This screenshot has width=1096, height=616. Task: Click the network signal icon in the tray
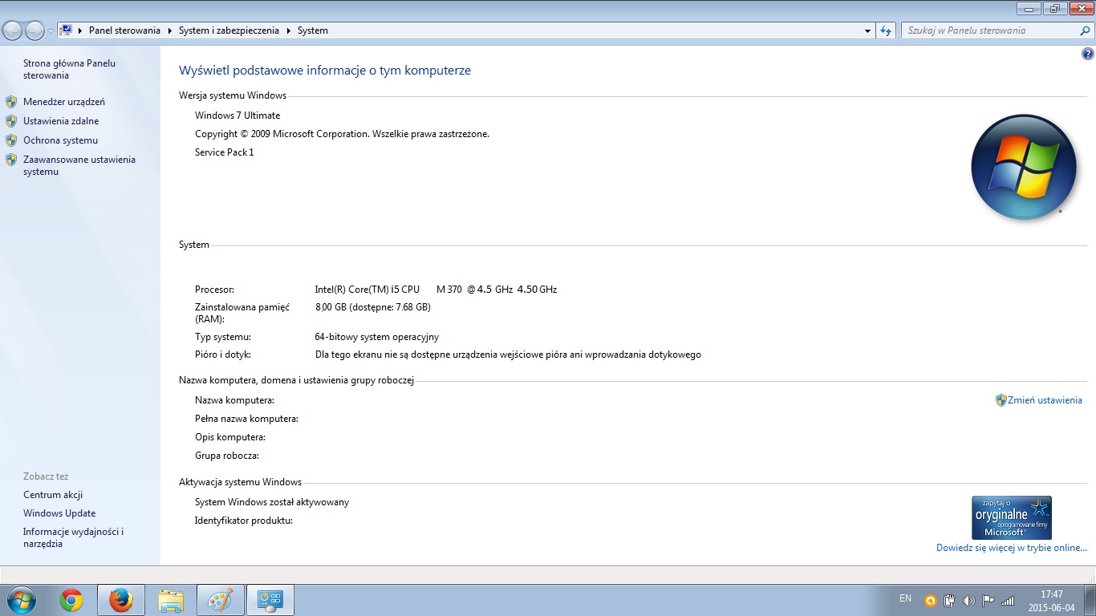point(1007,599)
